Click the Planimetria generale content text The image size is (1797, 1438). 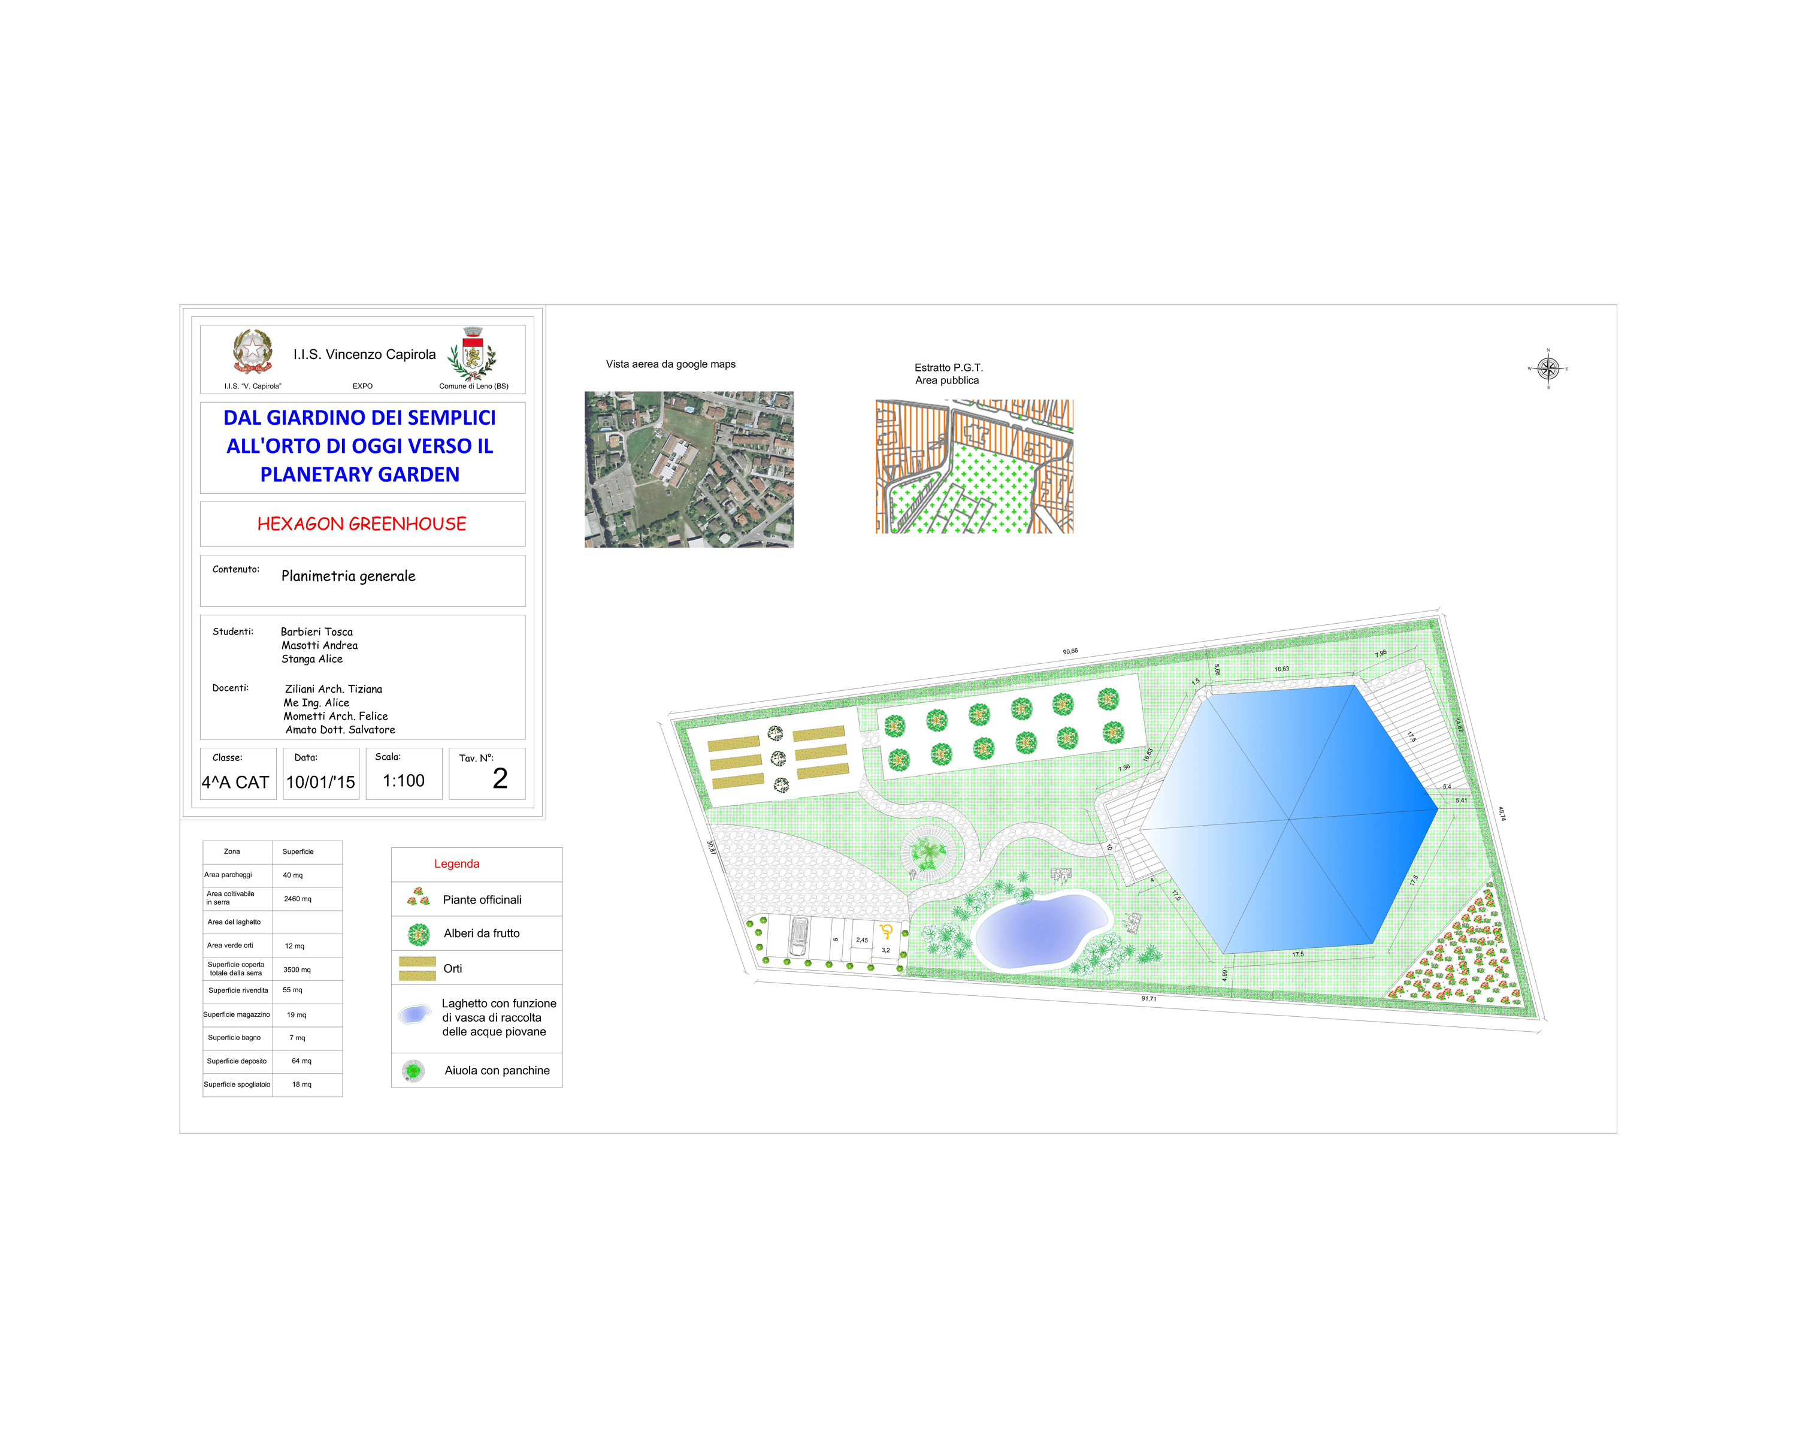click(349, 576)
